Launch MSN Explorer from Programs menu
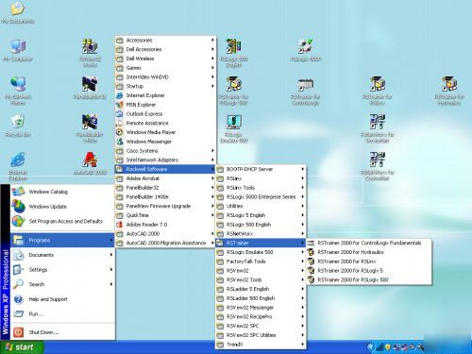Viewport: 472px width, 354px height. coord(165,105)
